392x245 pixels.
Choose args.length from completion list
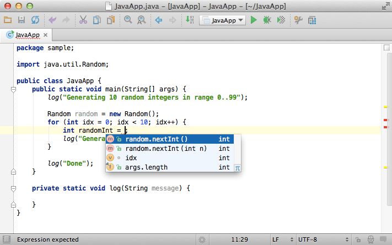(x=170, y=167)
